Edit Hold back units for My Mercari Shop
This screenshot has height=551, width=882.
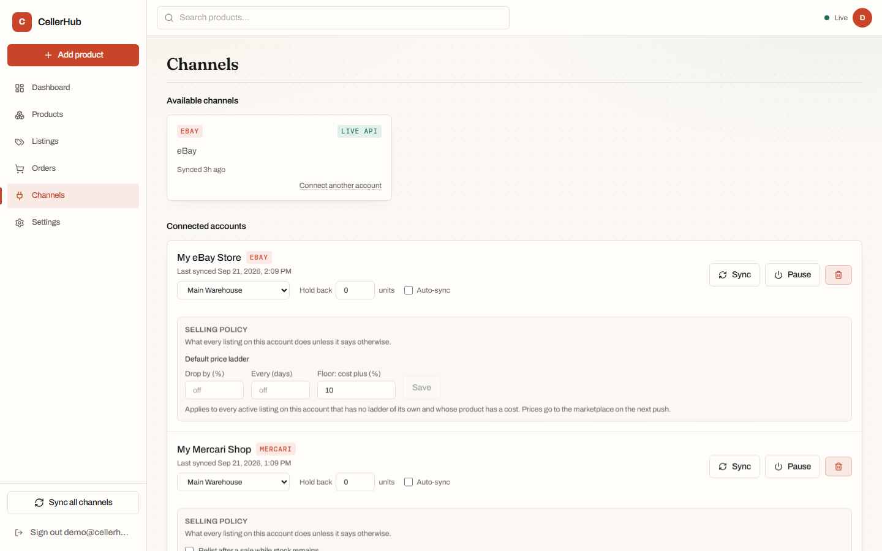tap(355, 482)
